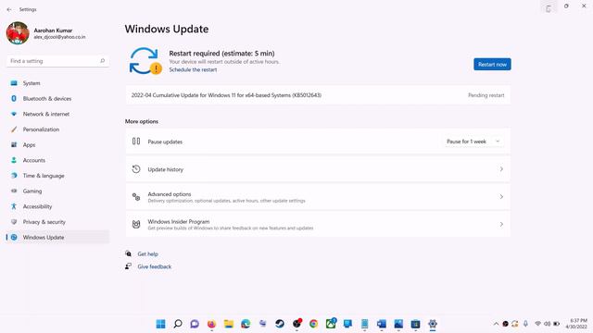Click the Advanced options gears icon
This screenshot has width=593, height=333.
point(136,197)
